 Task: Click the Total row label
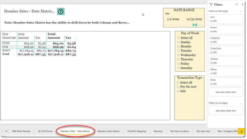(x=6, y=54)
